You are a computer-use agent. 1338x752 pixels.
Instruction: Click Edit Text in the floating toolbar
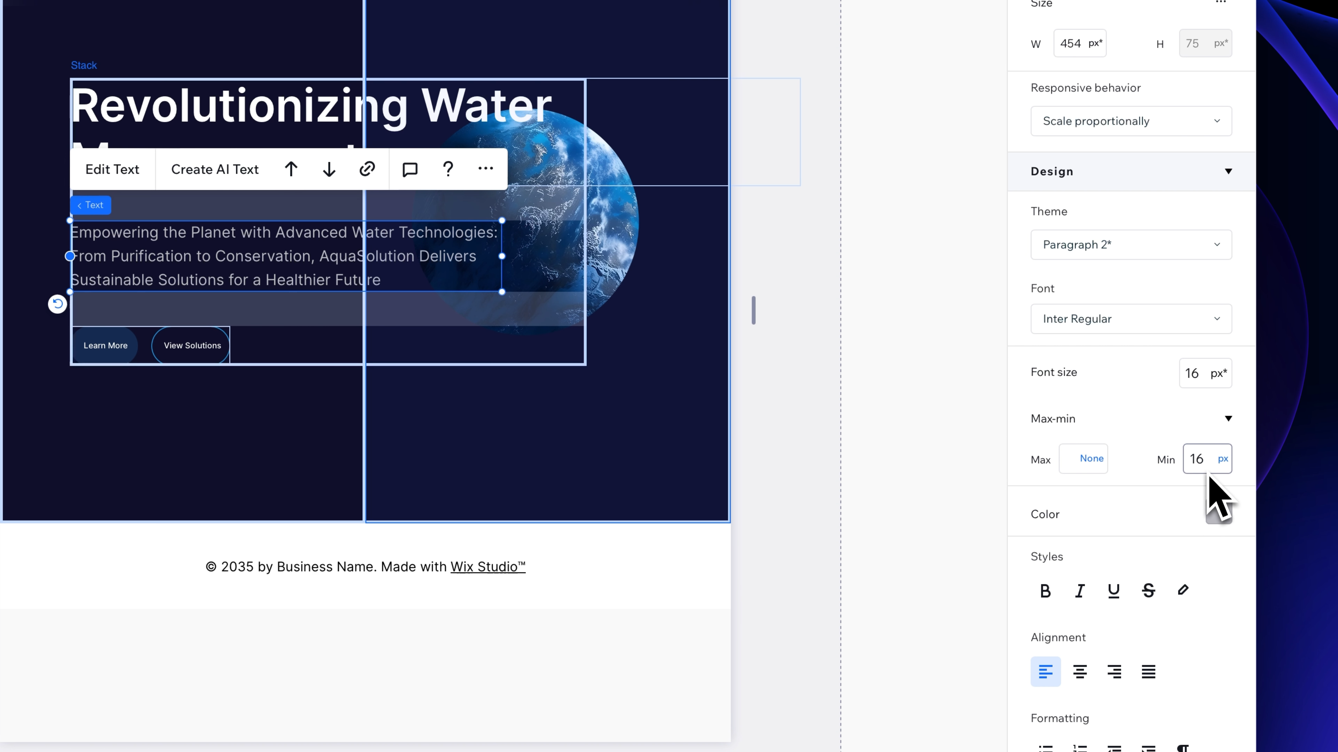112,169
